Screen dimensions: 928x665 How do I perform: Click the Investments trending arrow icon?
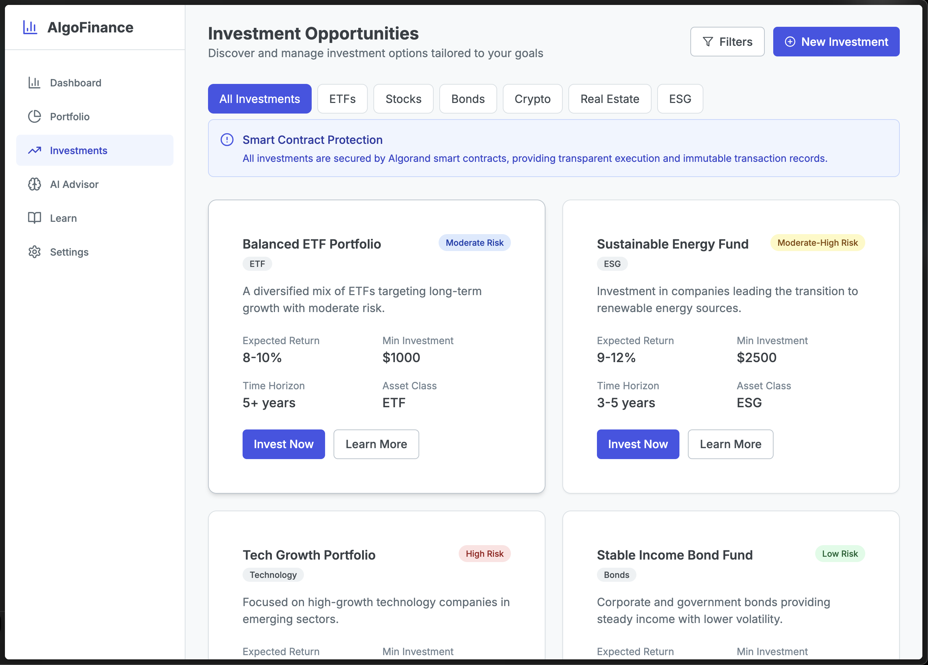(x=34, y=151)
